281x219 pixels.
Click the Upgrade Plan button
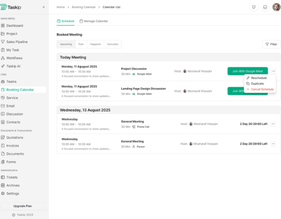22,206
